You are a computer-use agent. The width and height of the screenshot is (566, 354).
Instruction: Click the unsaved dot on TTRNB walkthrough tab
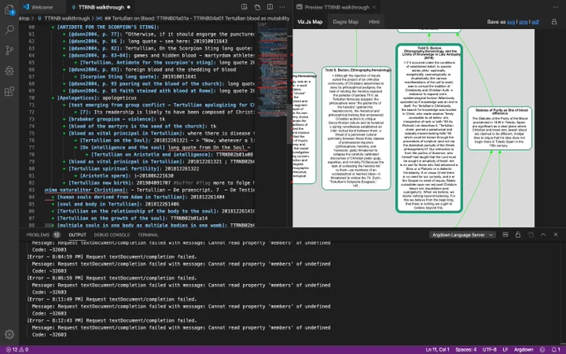click(129, 7)
